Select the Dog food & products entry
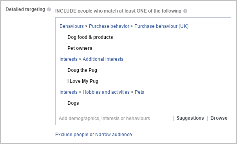The image size is (237, 144). tap(90, 37)
